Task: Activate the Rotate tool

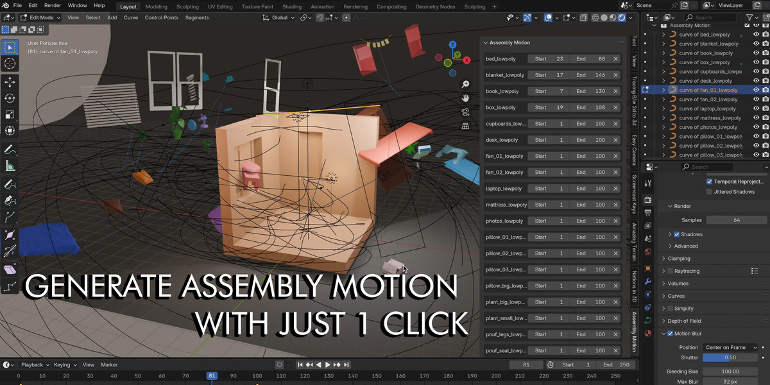Action: pyautogui.click(x=10, y=98)
